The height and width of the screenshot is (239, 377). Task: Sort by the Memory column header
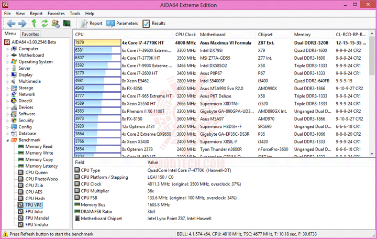(x=313, y=35)
